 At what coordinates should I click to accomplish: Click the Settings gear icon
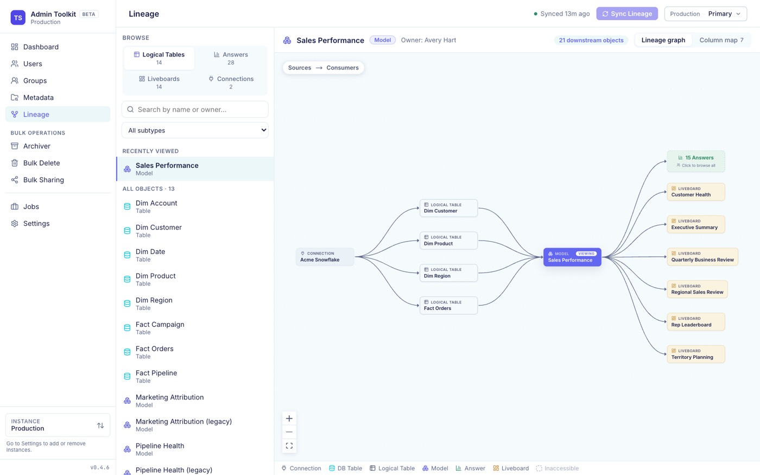(15, 223)
